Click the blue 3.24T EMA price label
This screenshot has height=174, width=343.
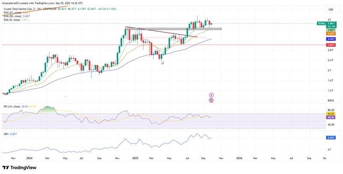click(331, 39)
